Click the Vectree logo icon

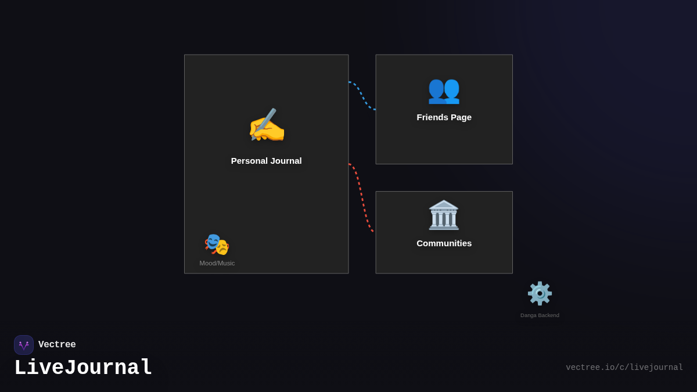[x=24, y=345]
